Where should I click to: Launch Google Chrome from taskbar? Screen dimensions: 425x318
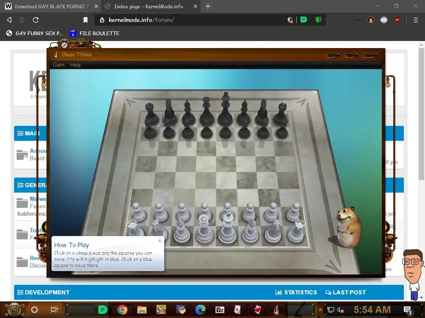122,310
